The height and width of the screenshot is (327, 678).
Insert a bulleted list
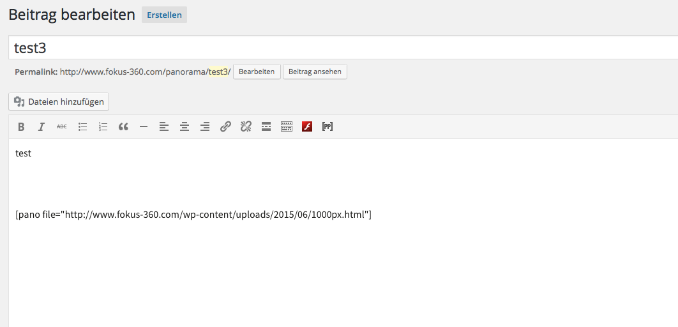point(82,127)
